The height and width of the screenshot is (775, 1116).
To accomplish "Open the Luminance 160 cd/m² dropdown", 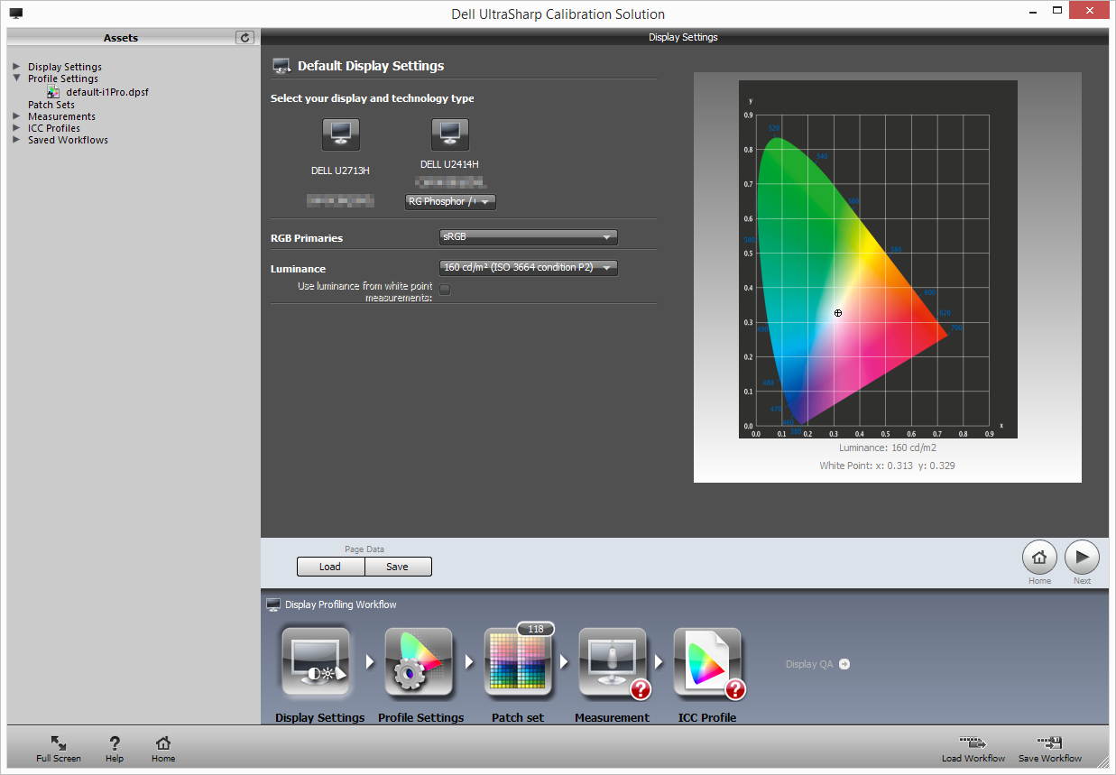I will click(x=529, y=268).
